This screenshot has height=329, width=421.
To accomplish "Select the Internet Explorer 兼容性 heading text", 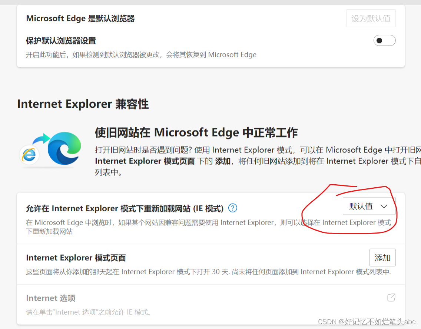I will 83,104.
